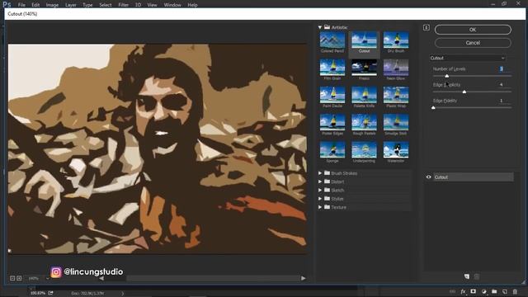This screenshot has height=297, width=528.
Task: Expand the Brush Strokes filter folder
Action: coord(320,173)
